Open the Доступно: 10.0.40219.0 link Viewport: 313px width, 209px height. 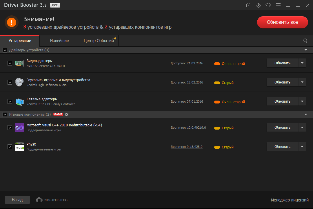[188, 128]
